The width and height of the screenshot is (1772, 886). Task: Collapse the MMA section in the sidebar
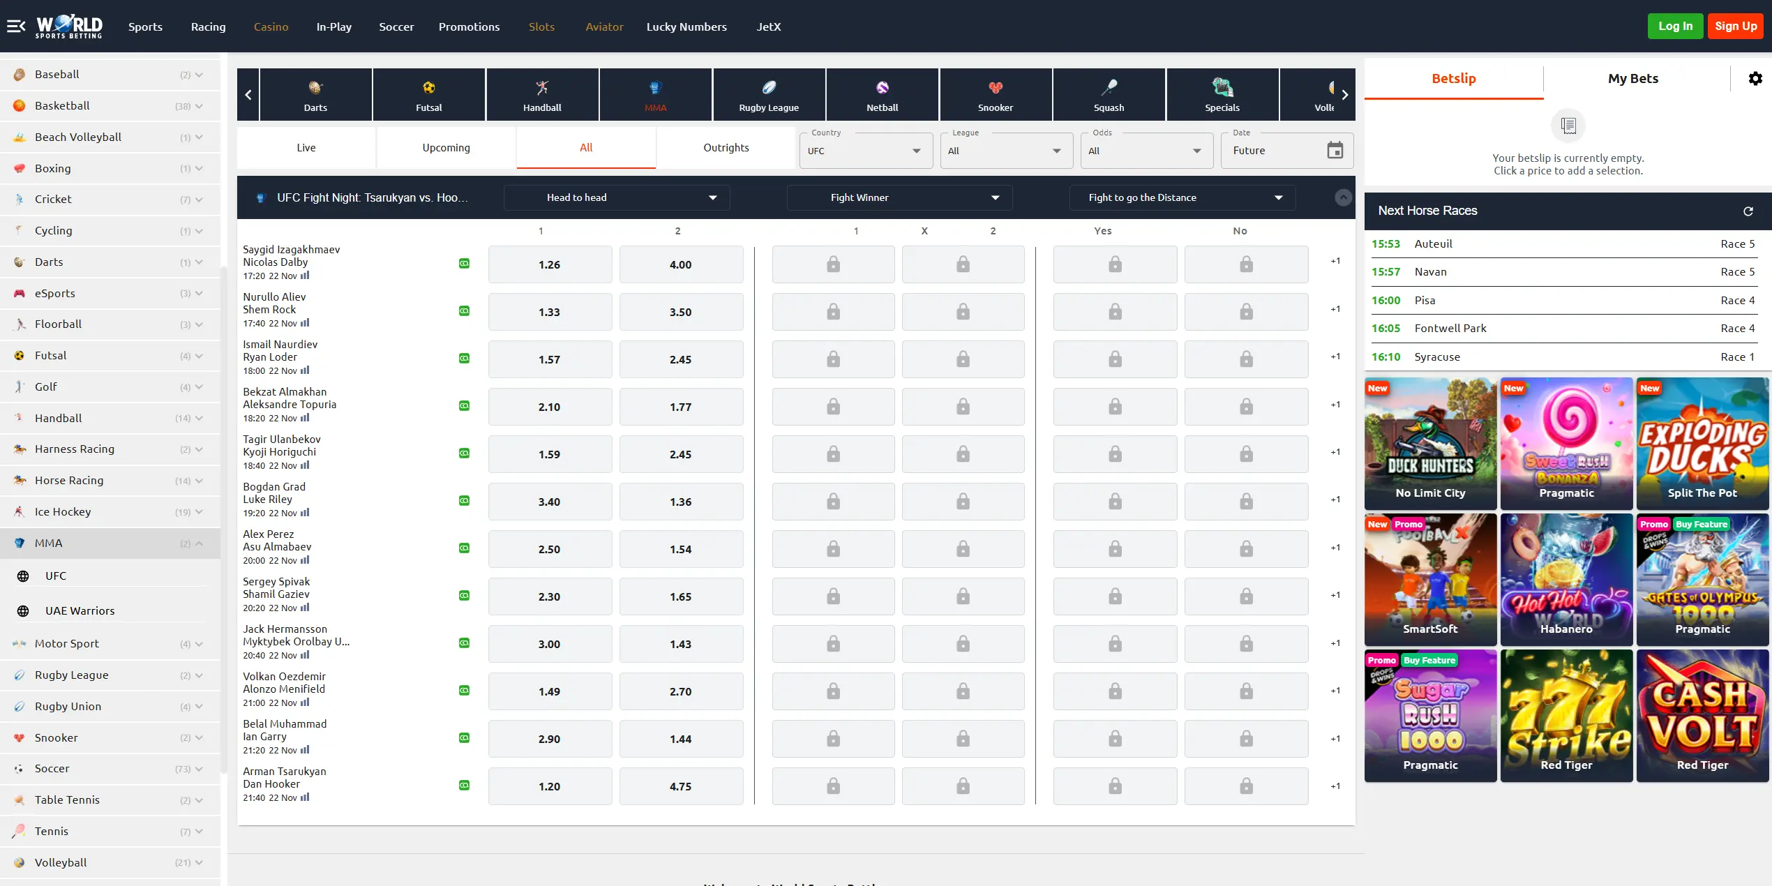(x=199, y=543)
